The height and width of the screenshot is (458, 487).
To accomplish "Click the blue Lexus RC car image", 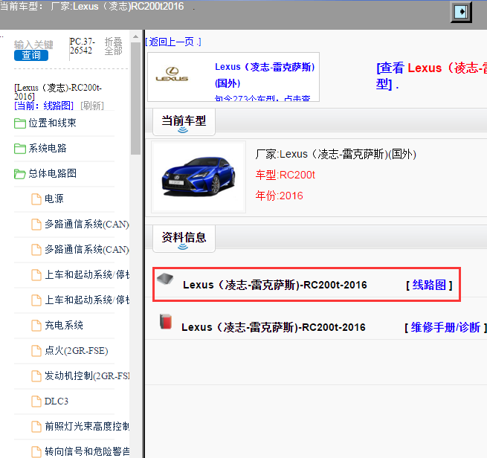I will coord(199,176).
